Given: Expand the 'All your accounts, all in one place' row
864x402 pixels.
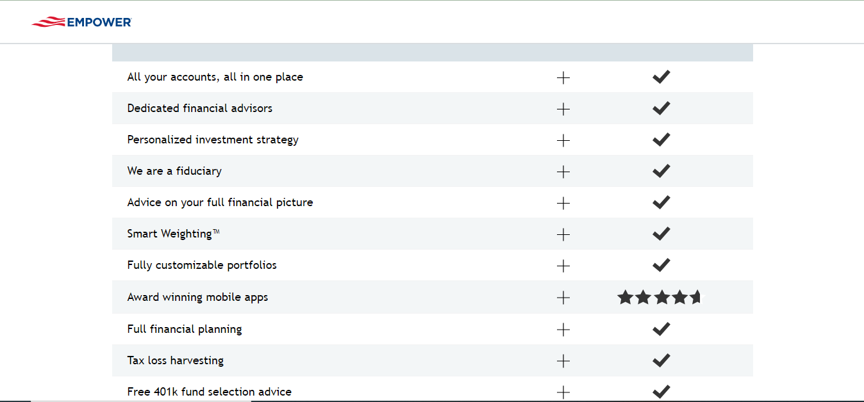Looking at the screenshot, I should pyautogui.click(x=563, y=77).
